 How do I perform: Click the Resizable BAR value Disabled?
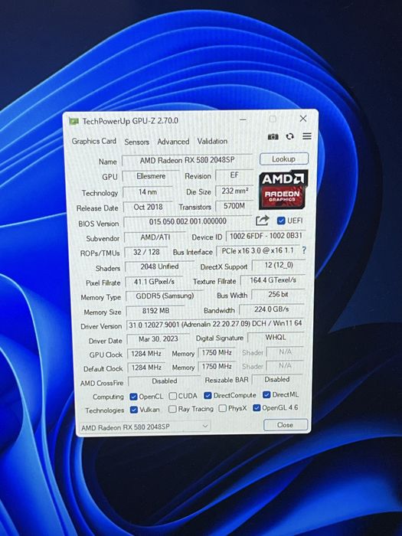click(277, 380)
